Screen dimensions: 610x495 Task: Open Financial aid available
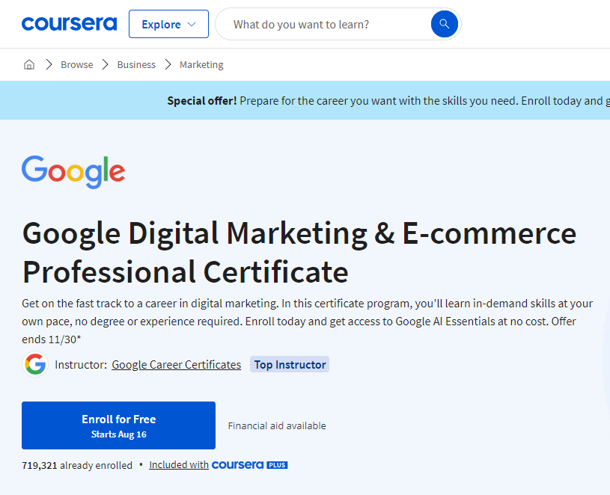[x=277, y=425]
